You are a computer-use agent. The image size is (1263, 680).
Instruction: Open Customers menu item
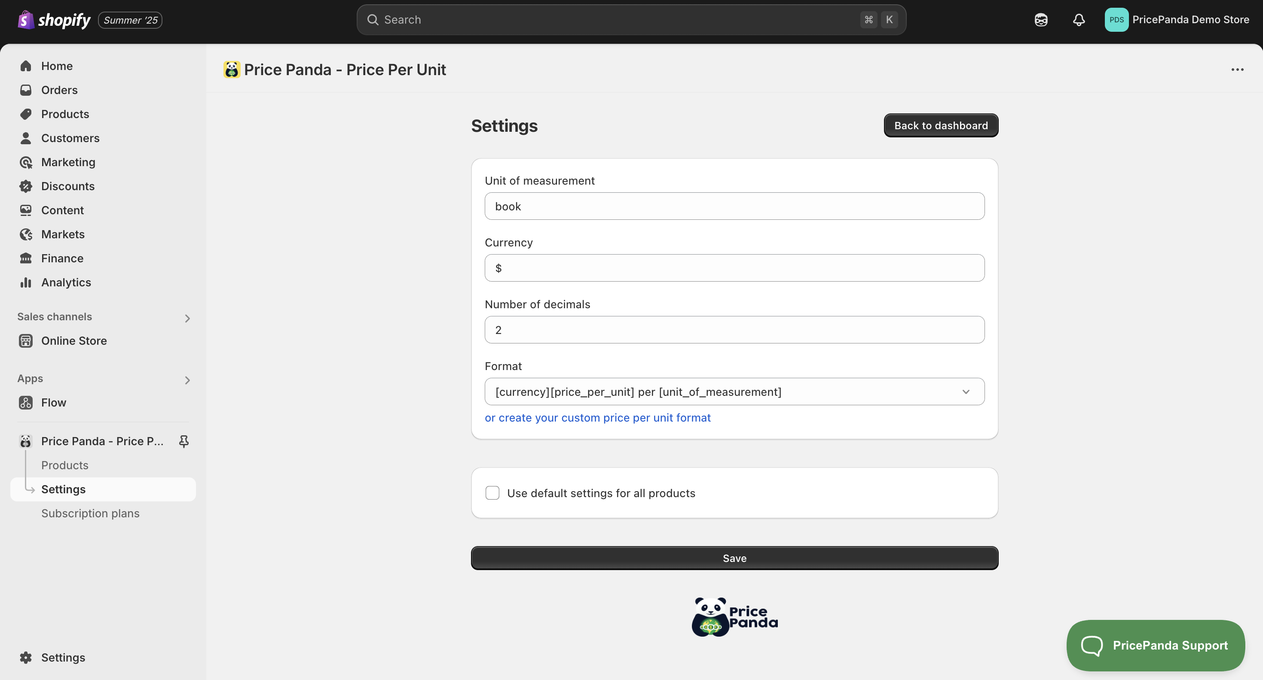pyautogui.click(x=103, y=138)
